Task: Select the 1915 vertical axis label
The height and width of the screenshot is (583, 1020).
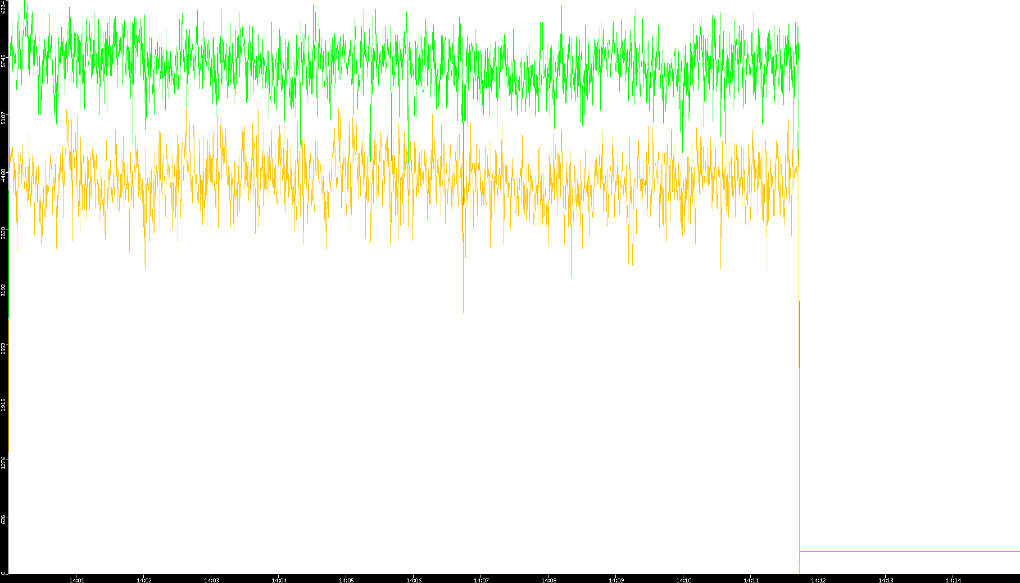Action: pos(3,405)
